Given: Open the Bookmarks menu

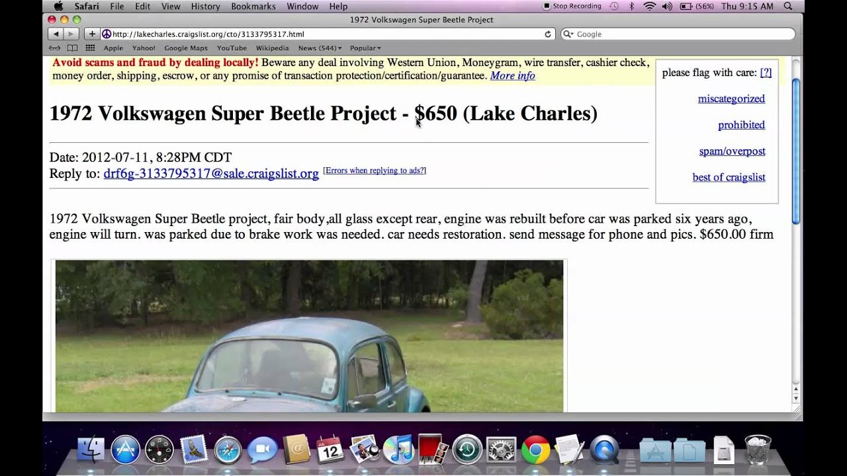Looking at the screenshot, I should click(x=253, y=7).
